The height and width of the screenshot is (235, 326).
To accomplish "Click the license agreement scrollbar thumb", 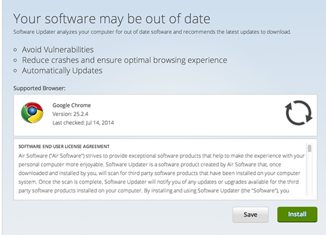I will point(309,149).
